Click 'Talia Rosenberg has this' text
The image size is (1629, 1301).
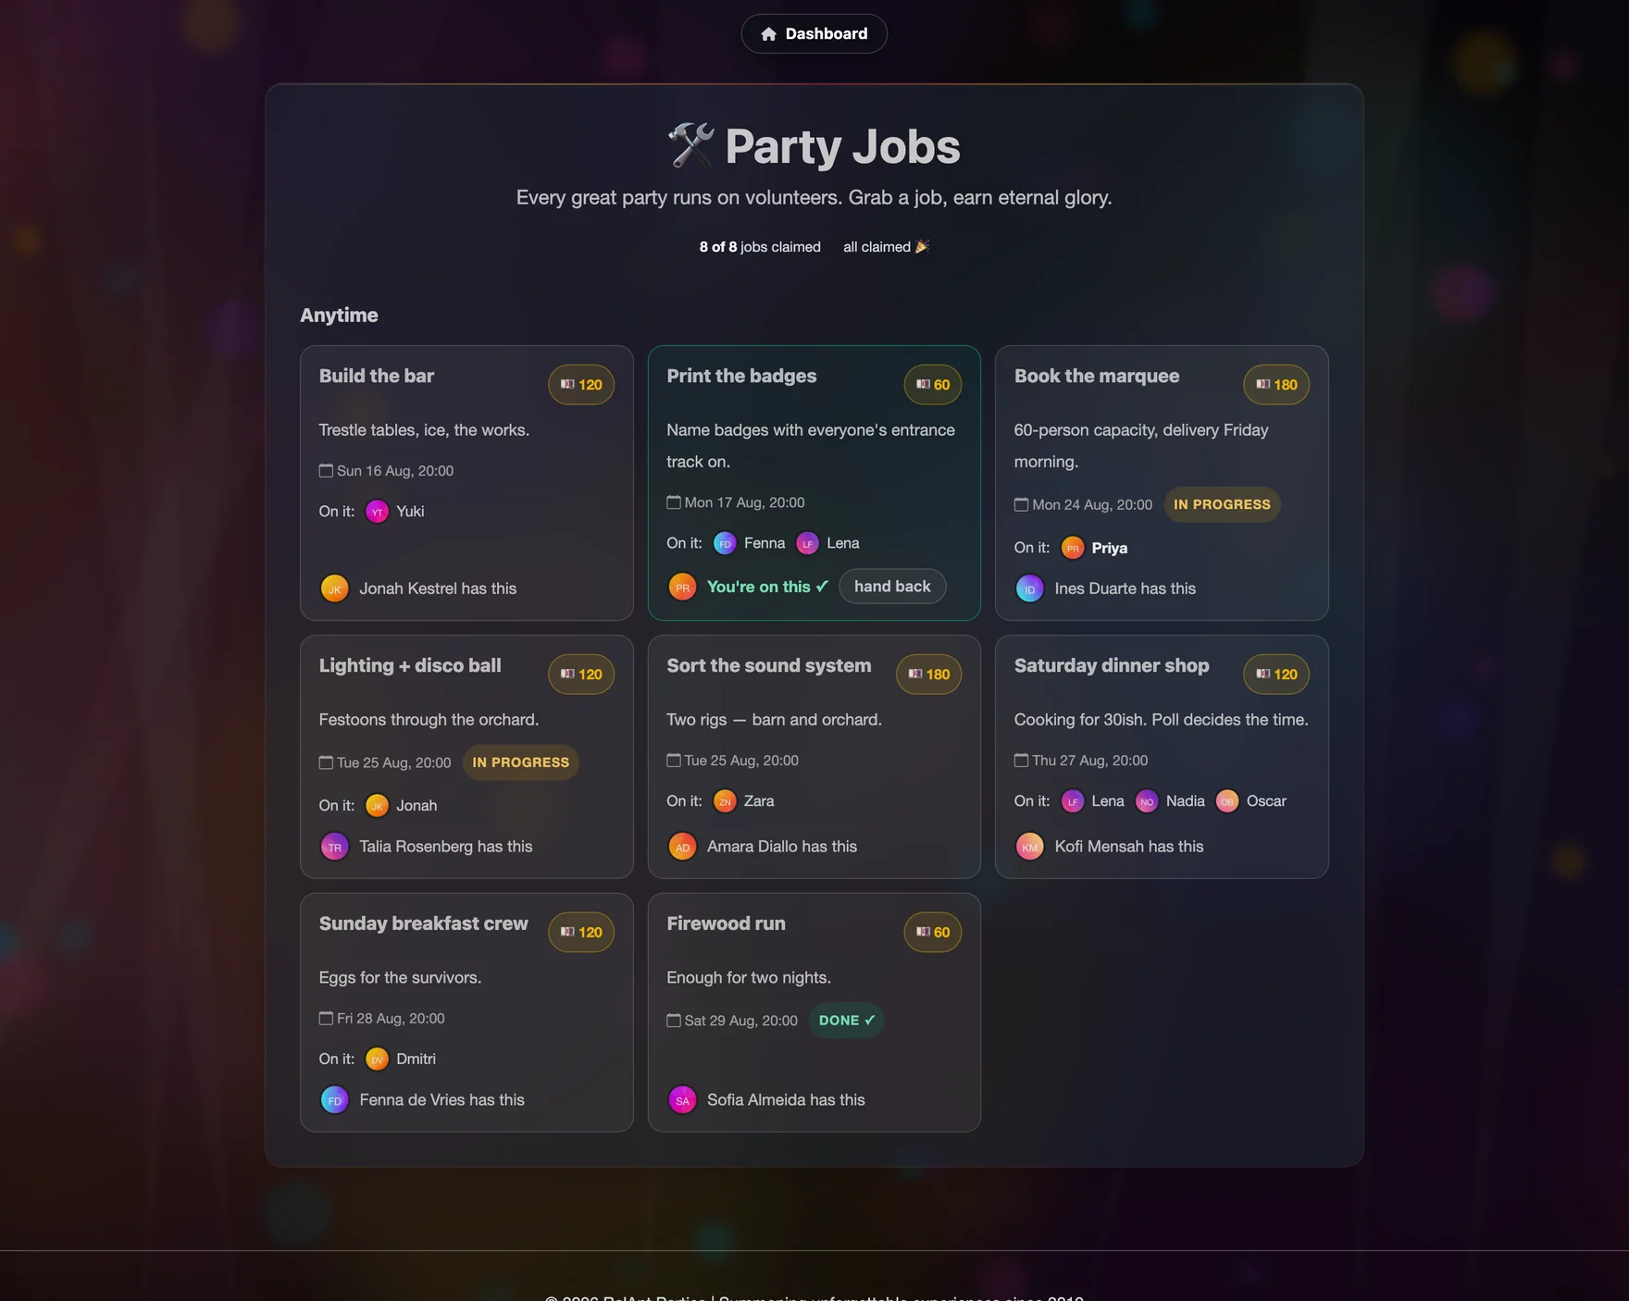pos(446,847)
